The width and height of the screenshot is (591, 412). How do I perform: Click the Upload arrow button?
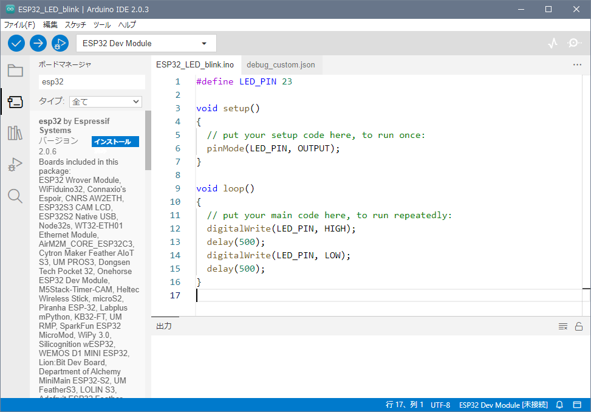coord(38,43)
